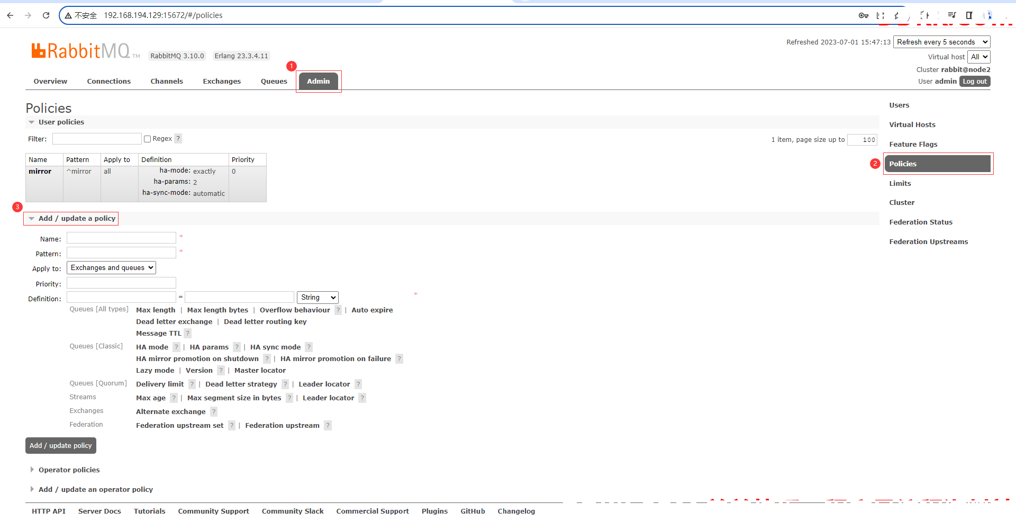Toggle the Regex filter checkbox
Screen dimensions: 1016x521
tap(148, 139)
